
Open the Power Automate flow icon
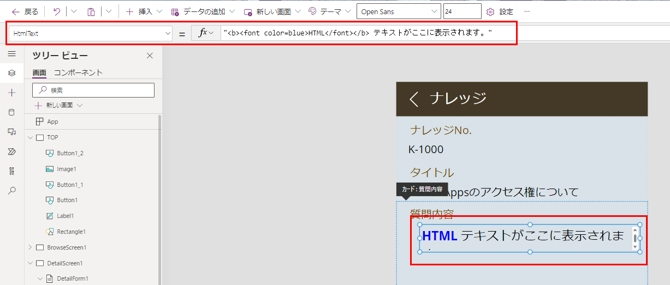click(11, 151)
